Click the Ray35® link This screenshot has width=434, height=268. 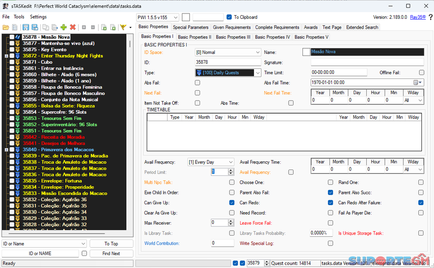point(418,17)
